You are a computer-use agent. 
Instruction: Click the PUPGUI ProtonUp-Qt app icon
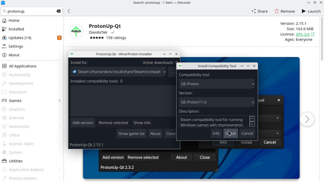76,31
